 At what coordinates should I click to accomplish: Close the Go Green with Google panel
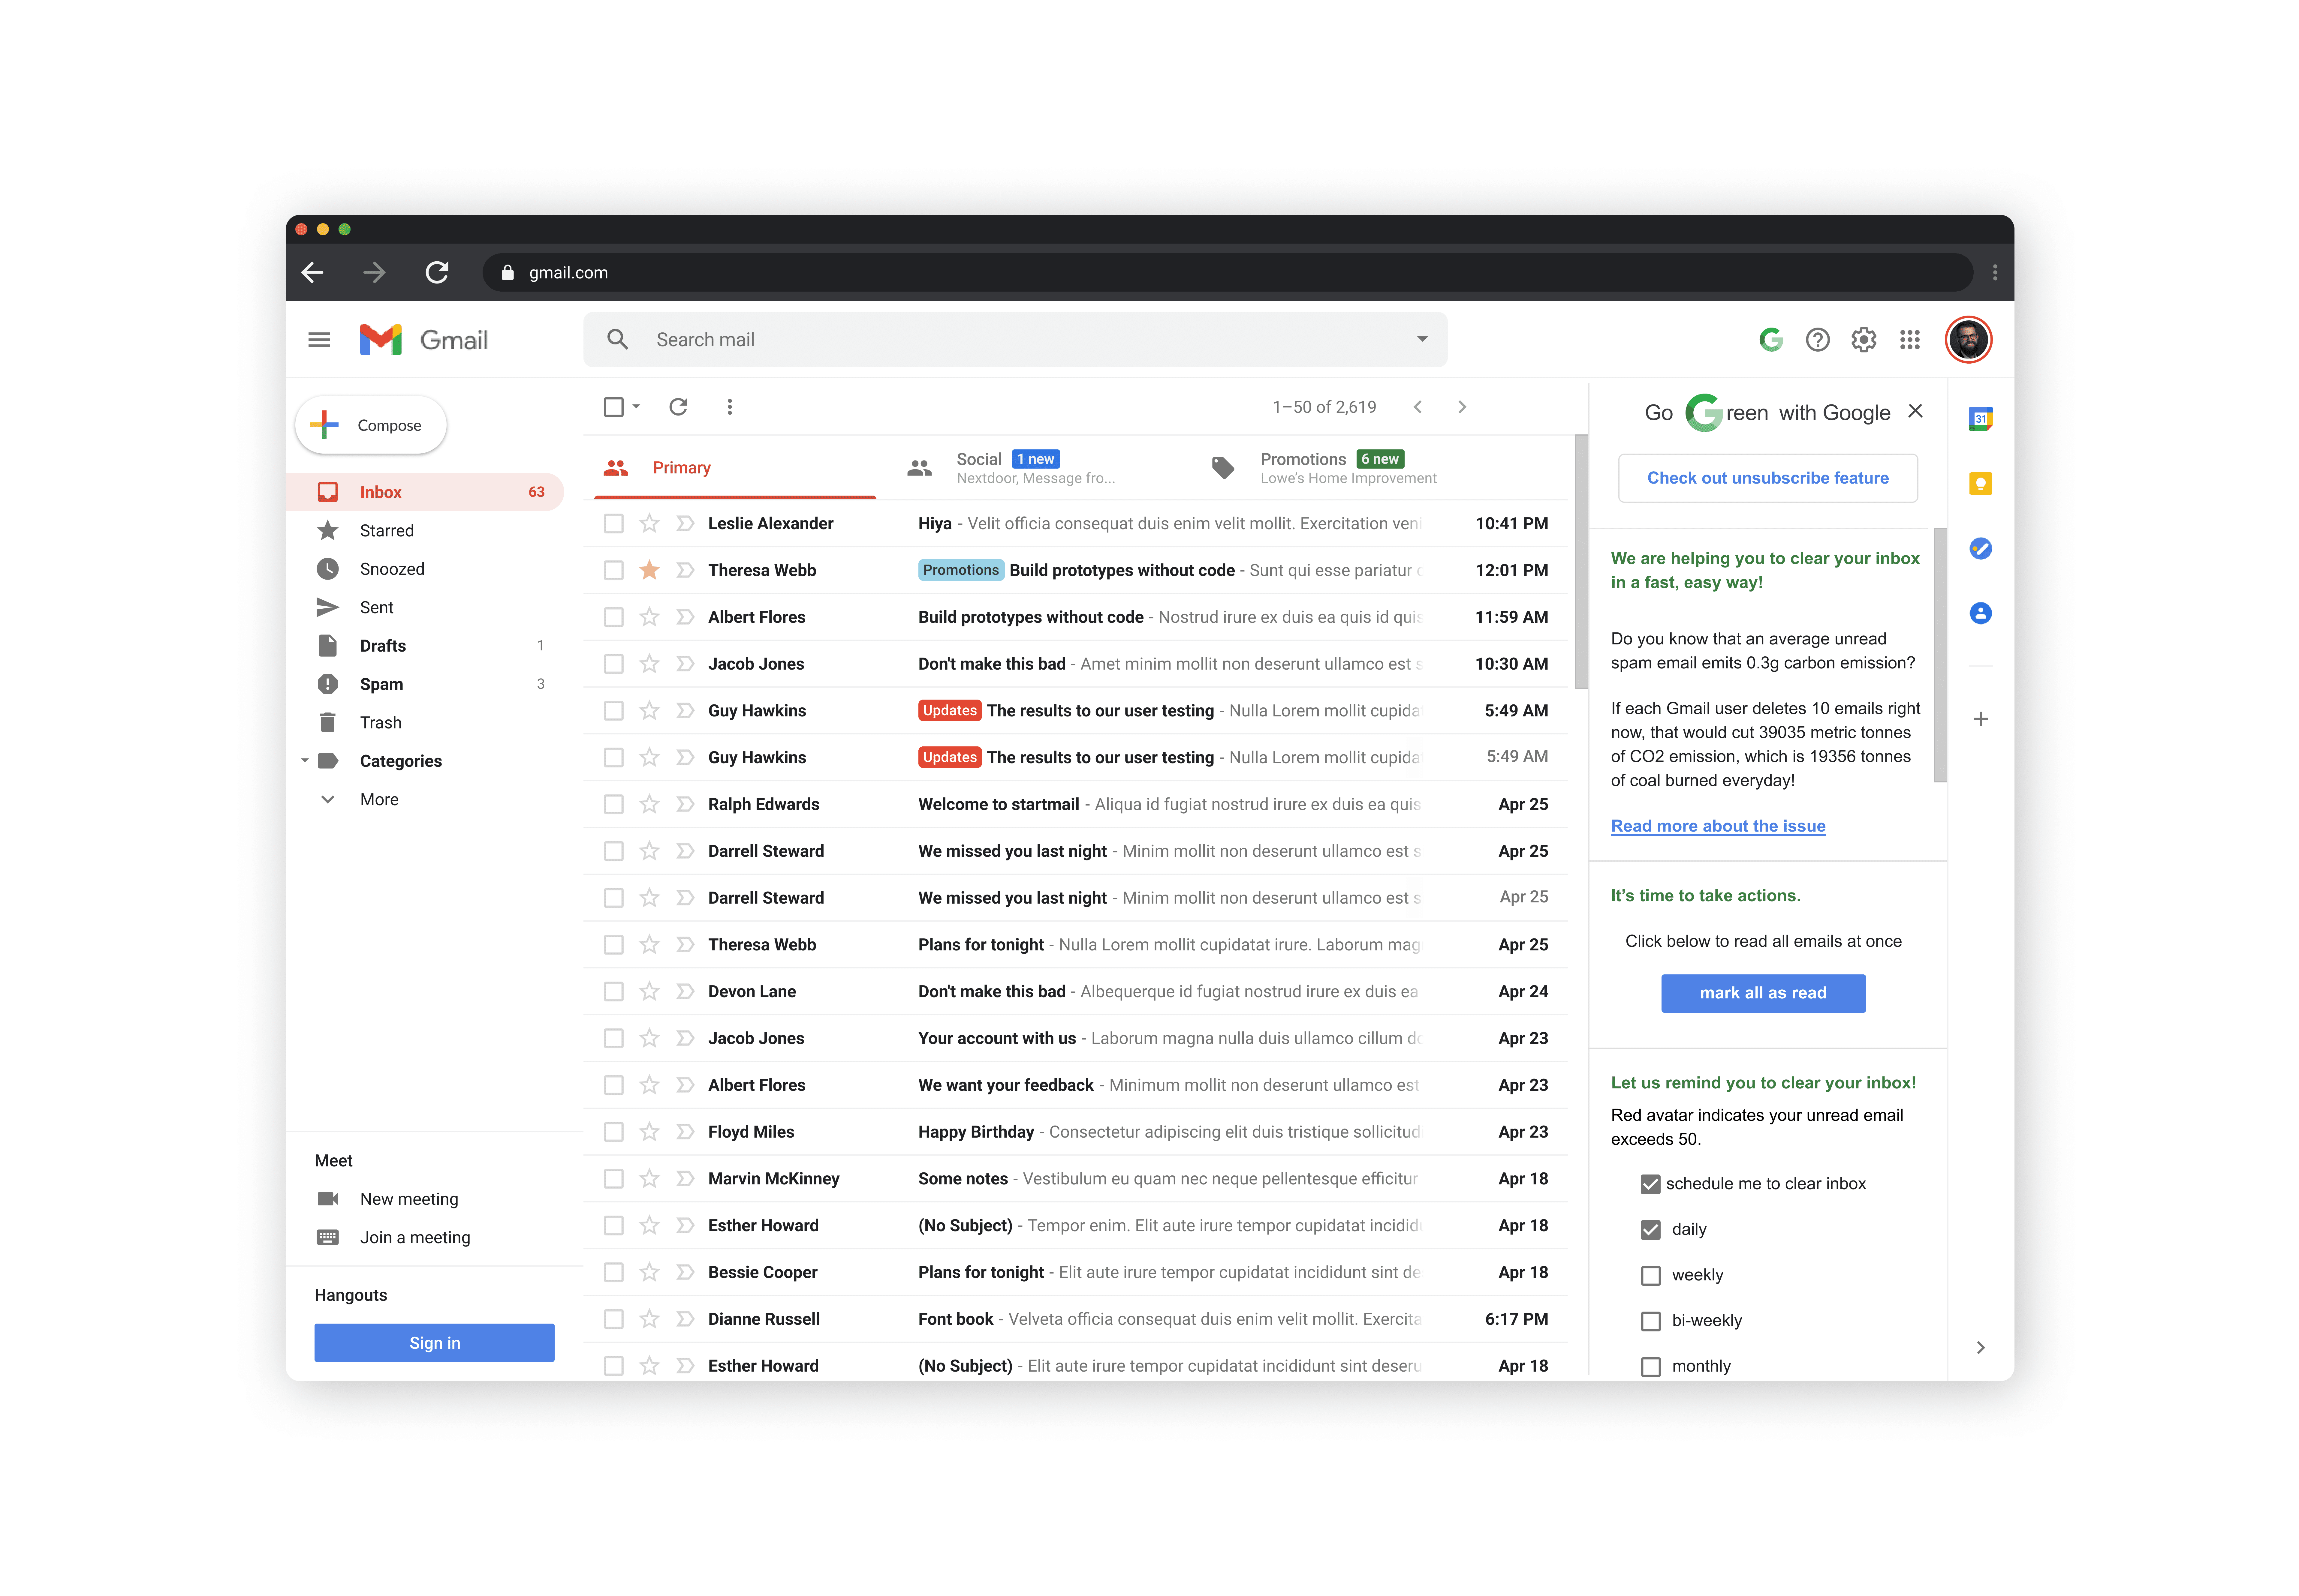[x=1915, y=411]
